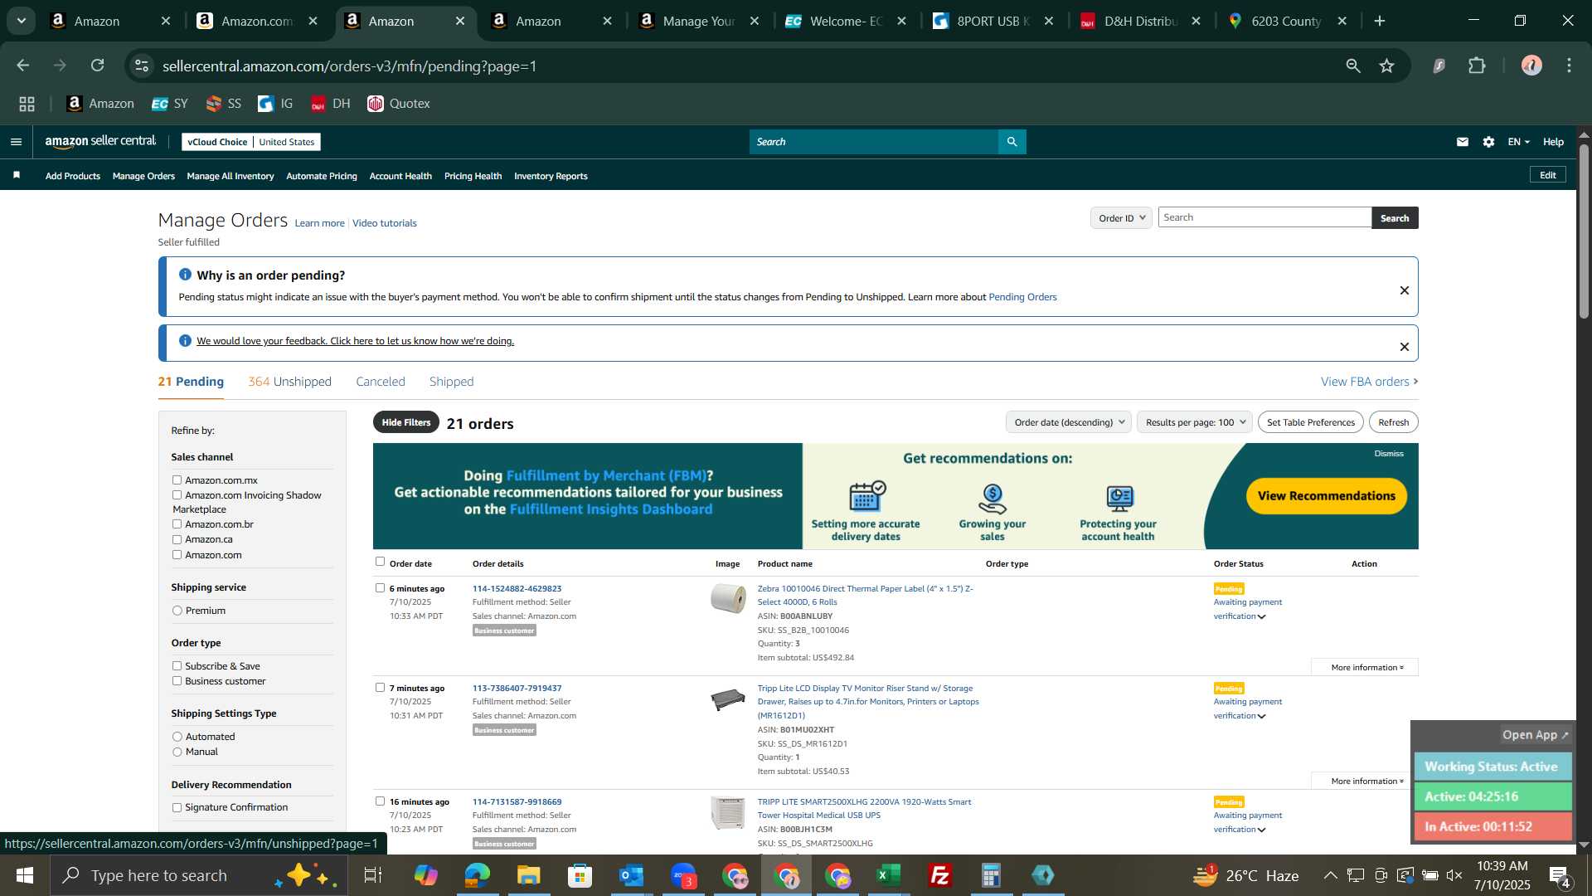This screenshot has width=1592, height=896.
Task: Open the Chrome three-dot menu
Action: 1569,66
